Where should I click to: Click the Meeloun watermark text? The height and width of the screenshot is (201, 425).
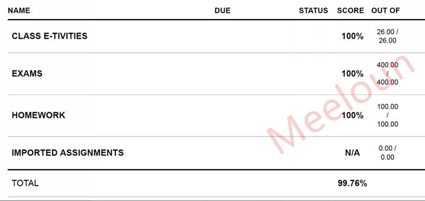341,104
